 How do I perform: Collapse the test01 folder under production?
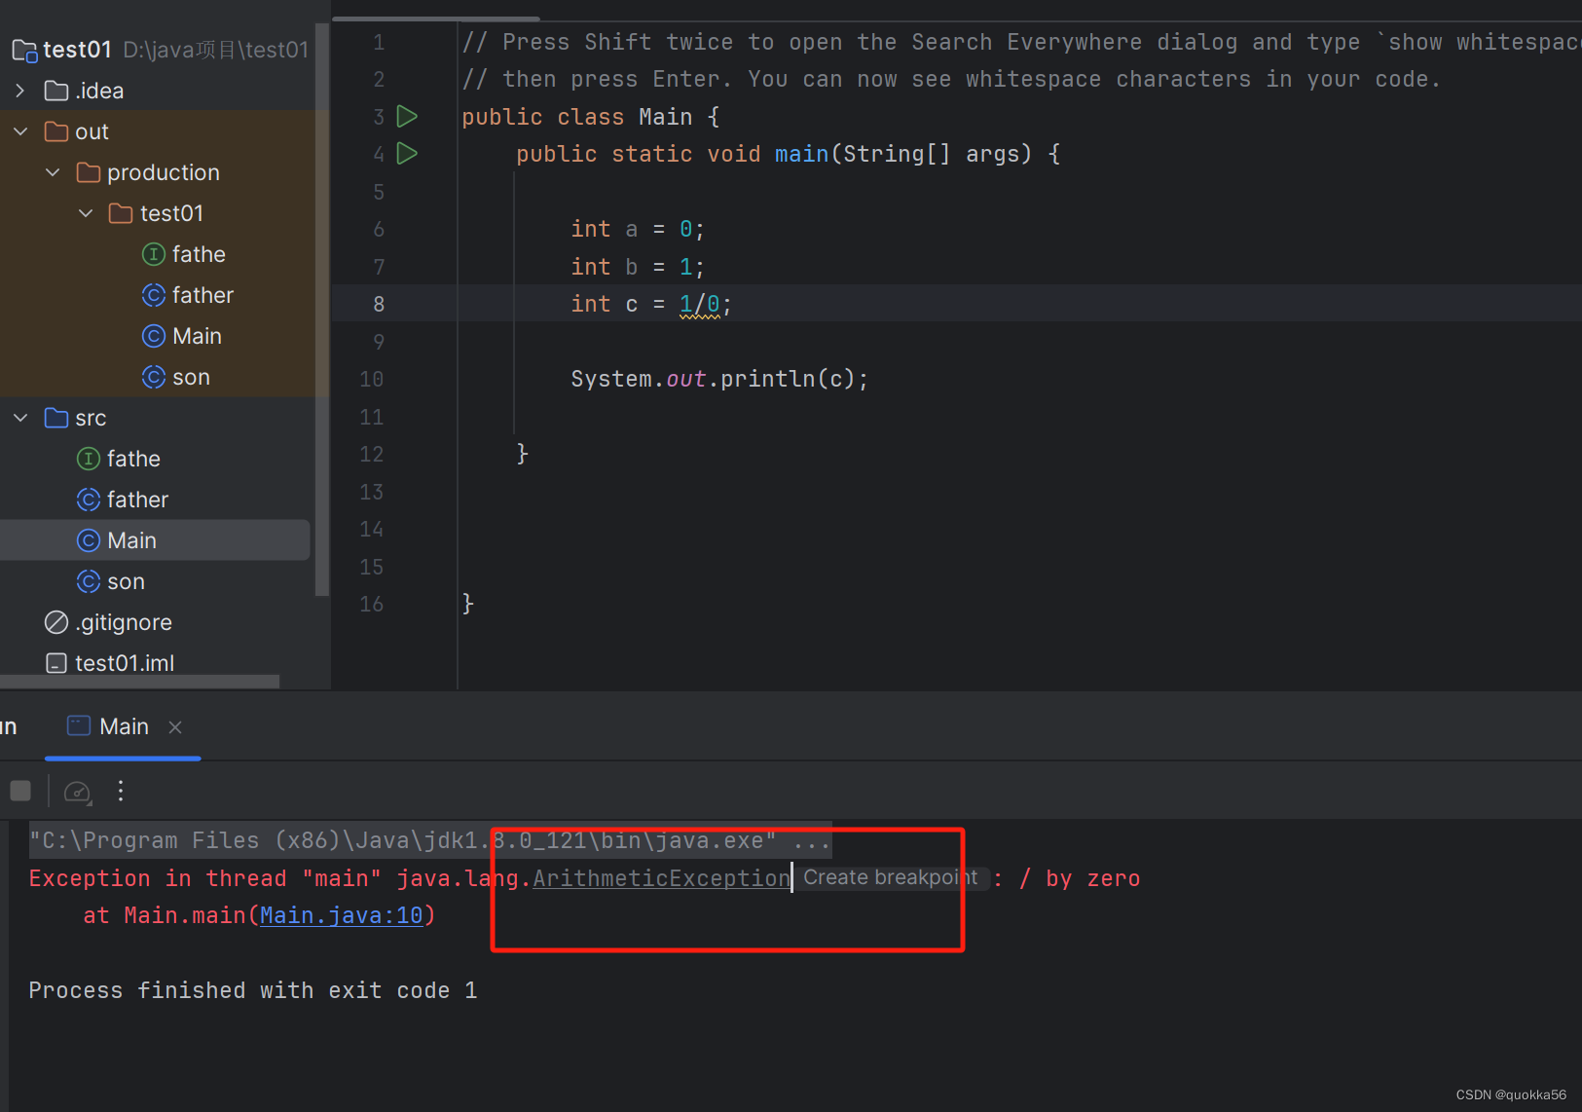(86, 213)
